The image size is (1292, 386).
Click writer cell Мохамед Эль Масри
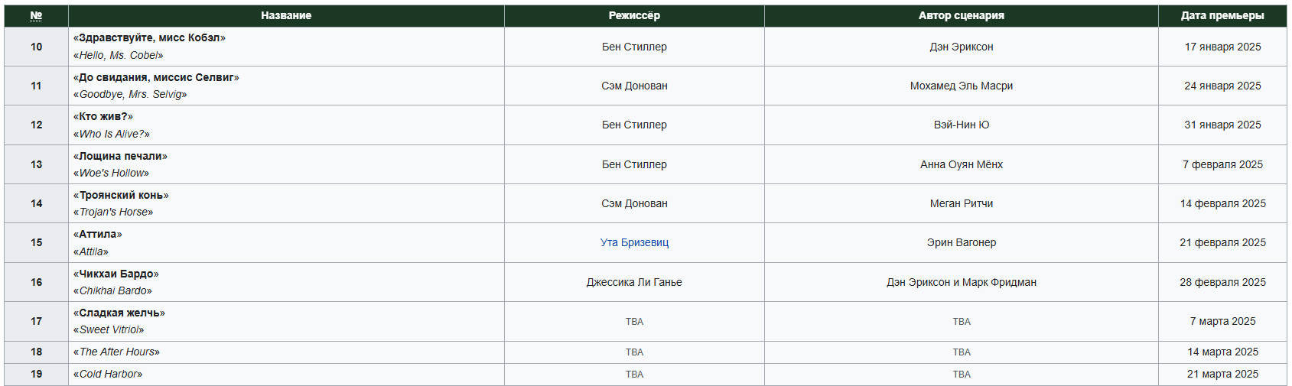click(x=962, y=86)
